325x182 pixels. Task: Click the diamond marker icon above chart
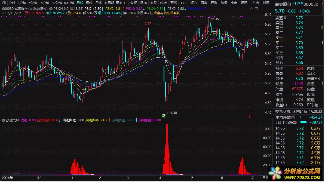252,9
